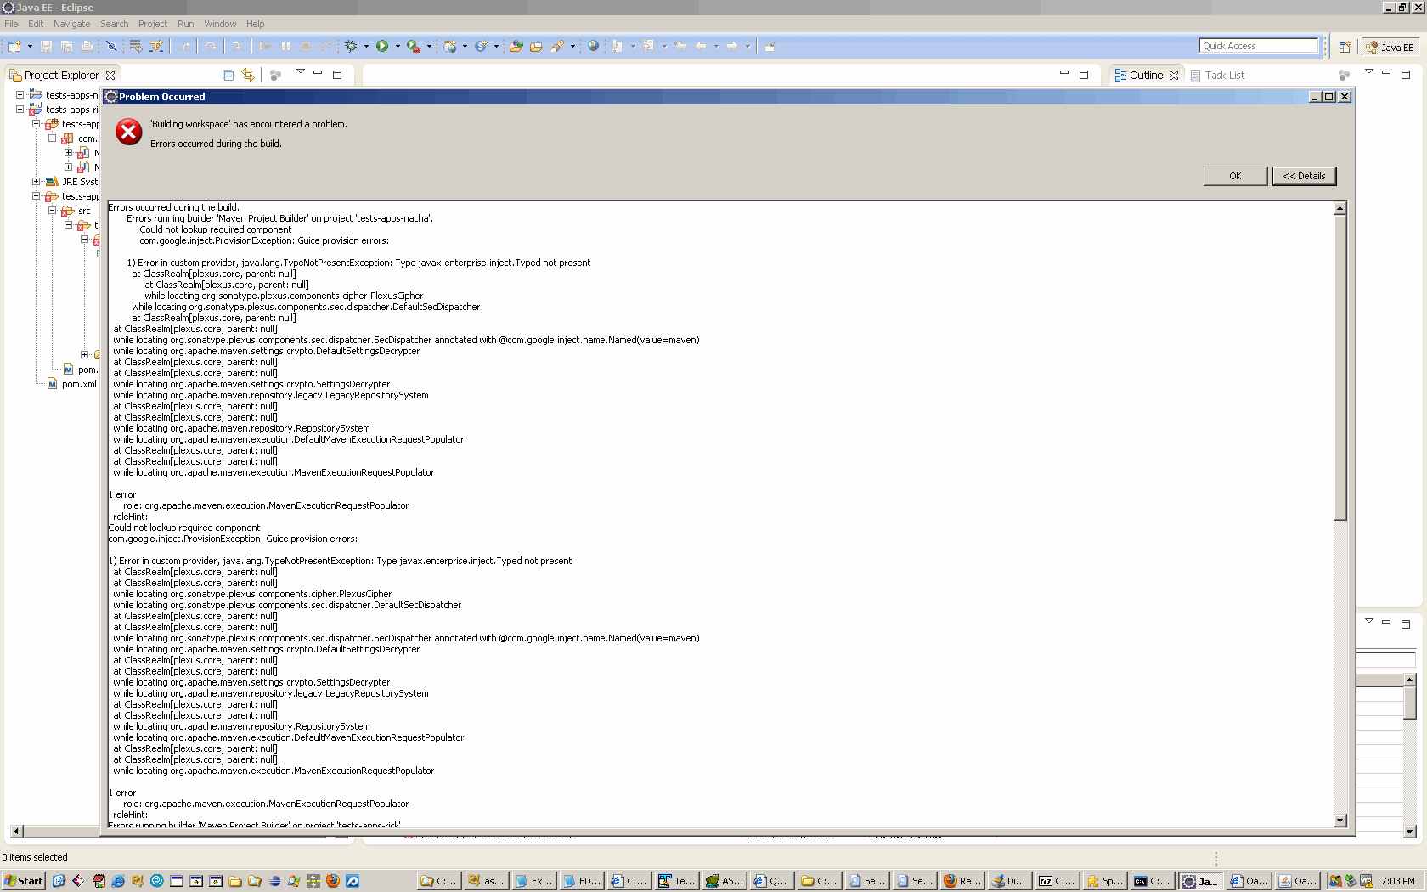Click the Debug bug icon
This screenshot has width=1427, height=892.
[351, 47]
